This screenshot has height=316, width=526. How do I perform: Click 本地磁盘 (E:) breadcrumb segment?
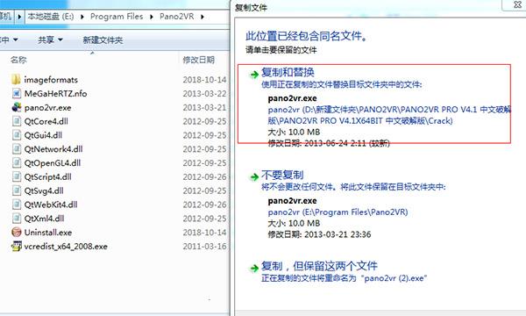pyautogui.click(x=51, y=17)
